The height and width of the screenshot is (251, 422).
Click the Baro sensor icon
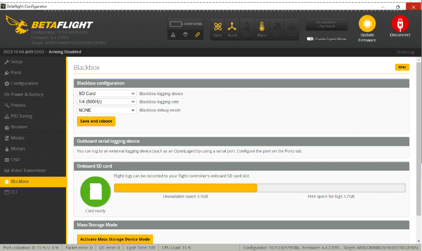point(262,27)
